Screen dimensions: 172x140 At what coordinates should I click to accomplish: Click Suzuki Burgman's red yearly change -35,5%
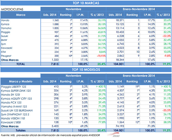click(167, 110)
